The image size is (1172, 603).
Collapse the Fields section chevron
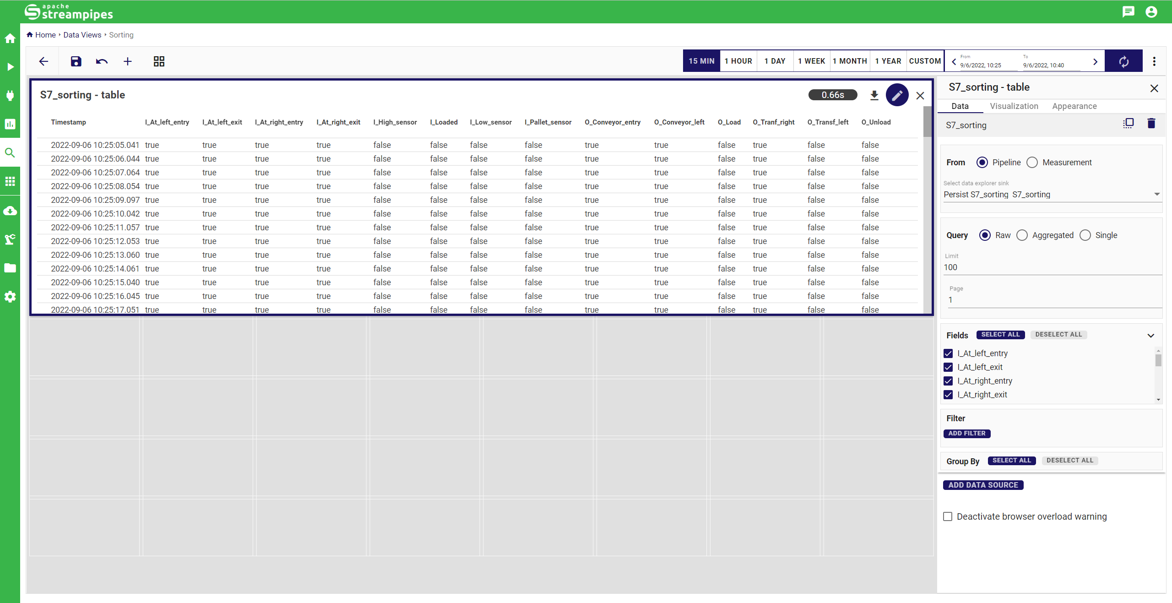point(1150,336)
